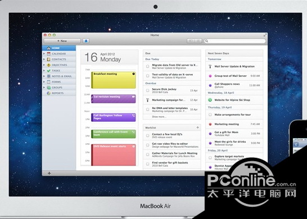Open the Home sidebar icon
This screenshot has width=307, height=219.
tap(49, 48)
